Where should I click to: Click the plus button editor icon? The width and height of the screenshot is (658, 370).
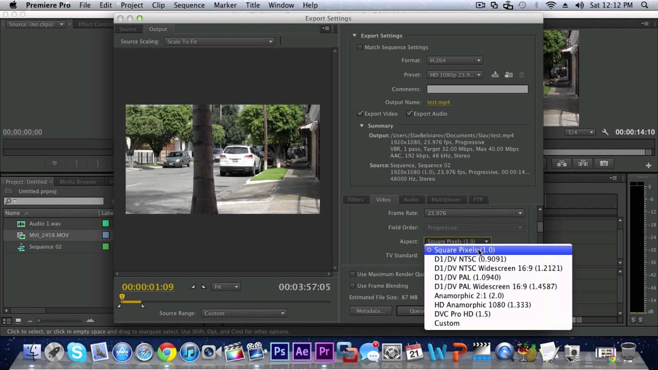[649, 165]
